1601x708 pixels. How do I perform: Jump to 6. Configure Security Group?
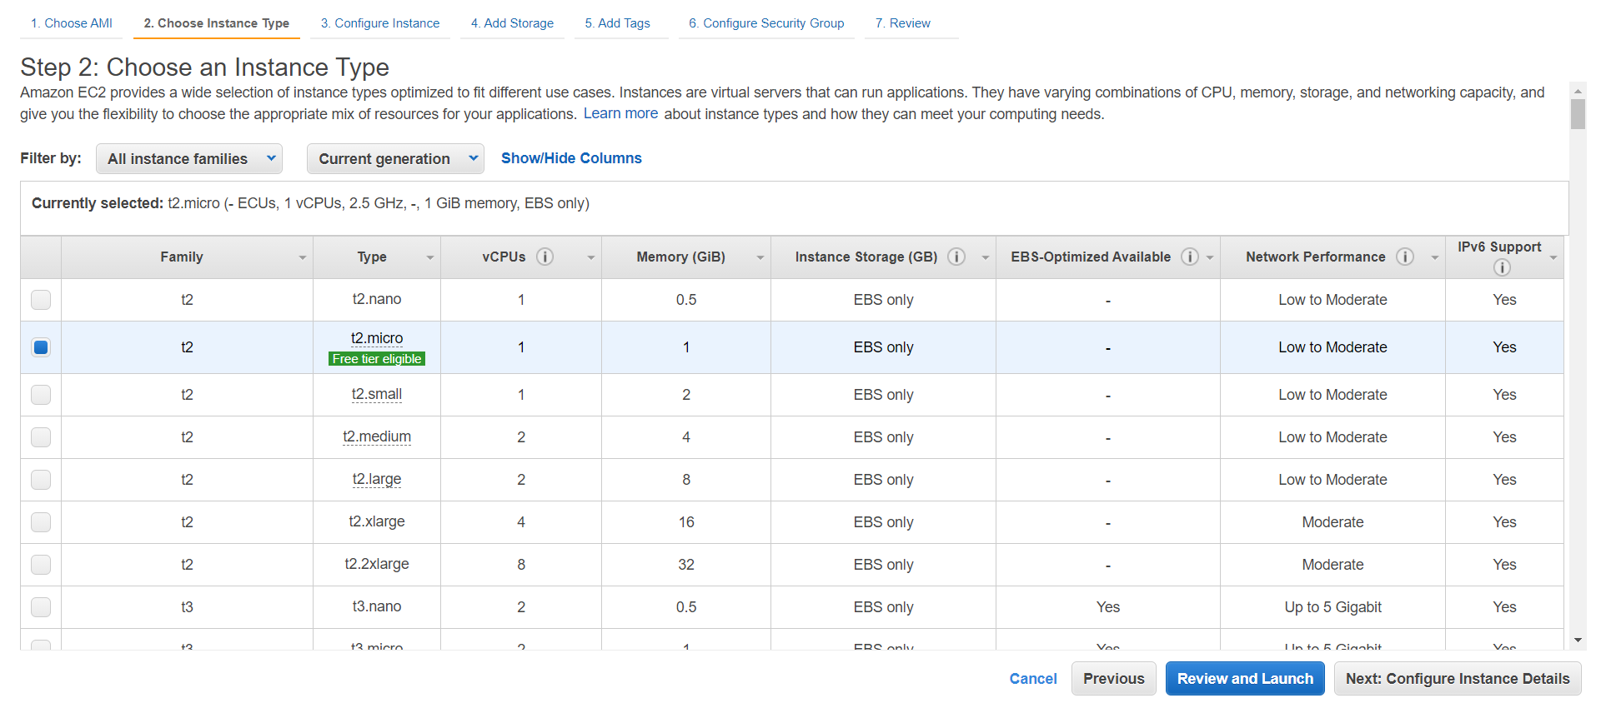point(766,23)
